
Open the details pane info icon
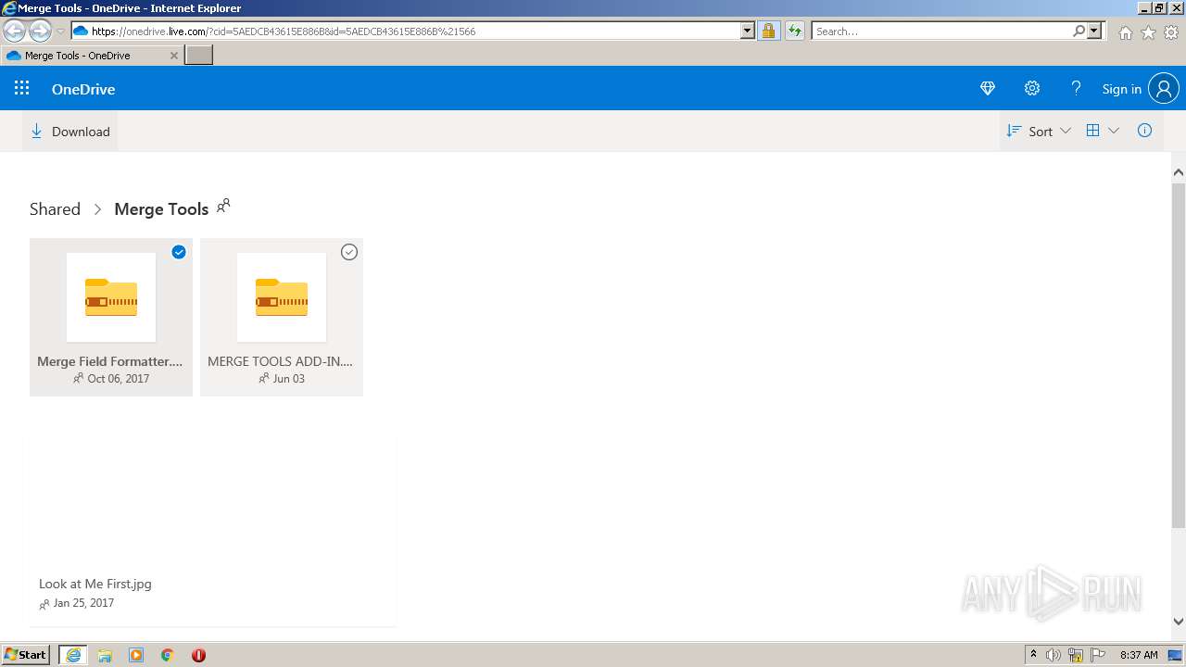coord(1145,131)
